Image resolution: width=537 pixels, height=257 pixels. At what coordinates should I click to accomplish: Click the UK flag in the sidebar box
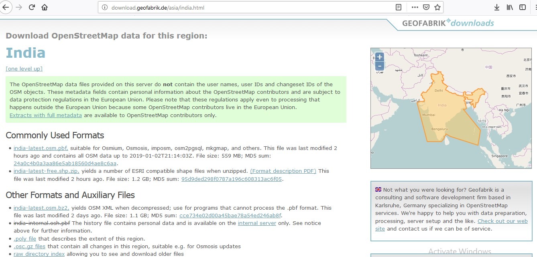(x=378, y=190)
